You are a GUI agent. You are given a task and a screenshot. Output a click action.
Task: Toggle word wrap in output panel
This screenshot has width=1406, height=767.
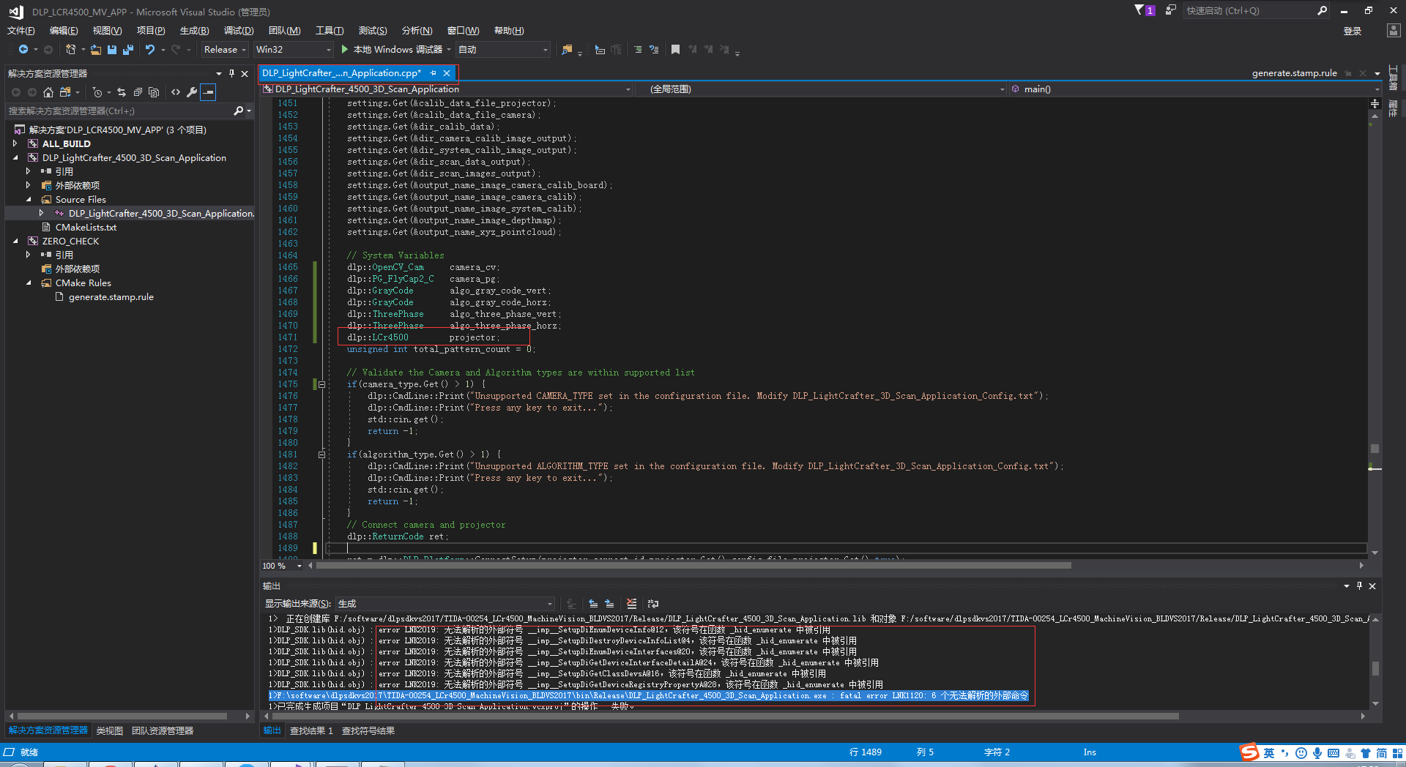(x=653, y=604)
